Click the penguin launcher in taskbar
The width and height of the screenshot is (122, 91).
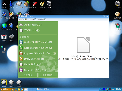[x=22, y=89]
